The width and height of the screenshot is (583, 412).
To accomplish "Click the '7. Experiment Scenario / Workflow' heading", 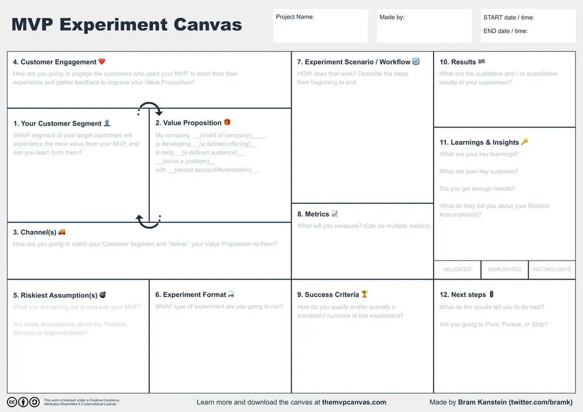I will coord(354,62).
